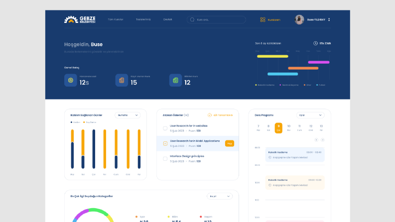Click the category donut chart
The height and width of the screenshot is (222, 395).
(x=93, y=215)
